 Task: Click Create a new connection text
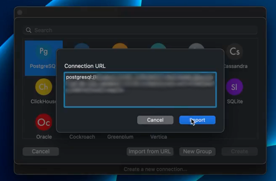(x=155, y=169)
